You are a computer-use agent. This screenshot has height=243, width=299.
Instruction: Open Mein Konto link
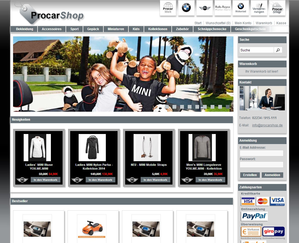pyautogui.click(x=243, y=23)
